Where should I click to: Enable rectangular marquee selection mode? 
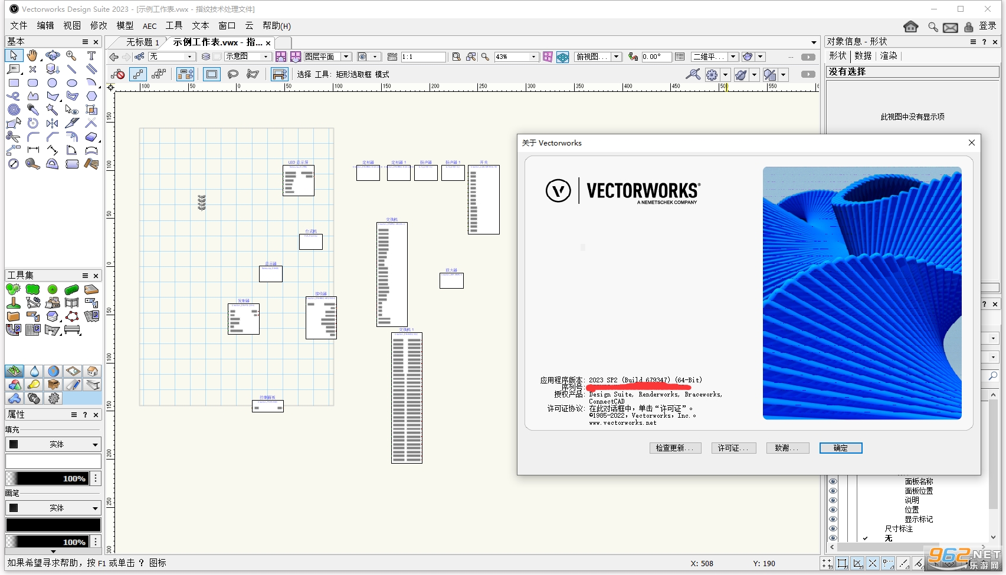[x=212, y=74]
